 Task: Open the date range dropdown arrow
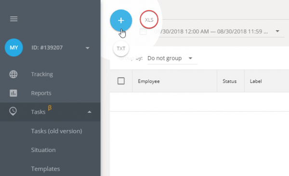click(277, 31)
